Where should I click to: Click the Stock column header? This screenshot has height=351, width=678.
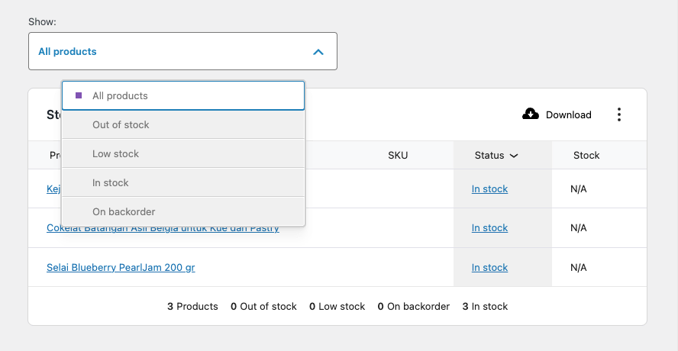click(x=586, y=156)
